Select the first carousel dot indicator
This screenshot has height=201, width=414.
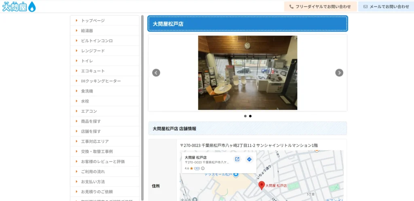point(245,116)
